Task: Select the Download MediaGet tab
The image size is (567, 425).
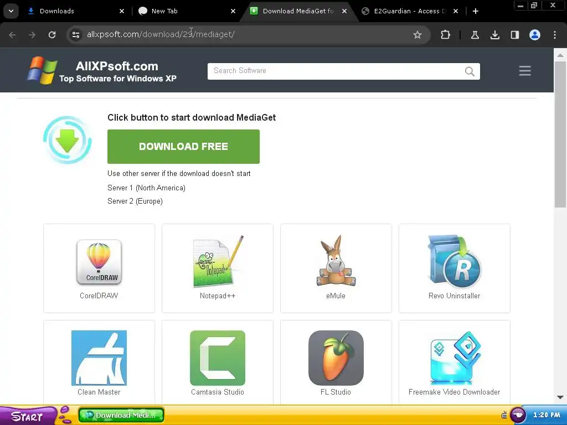Action: coord(298,11)
